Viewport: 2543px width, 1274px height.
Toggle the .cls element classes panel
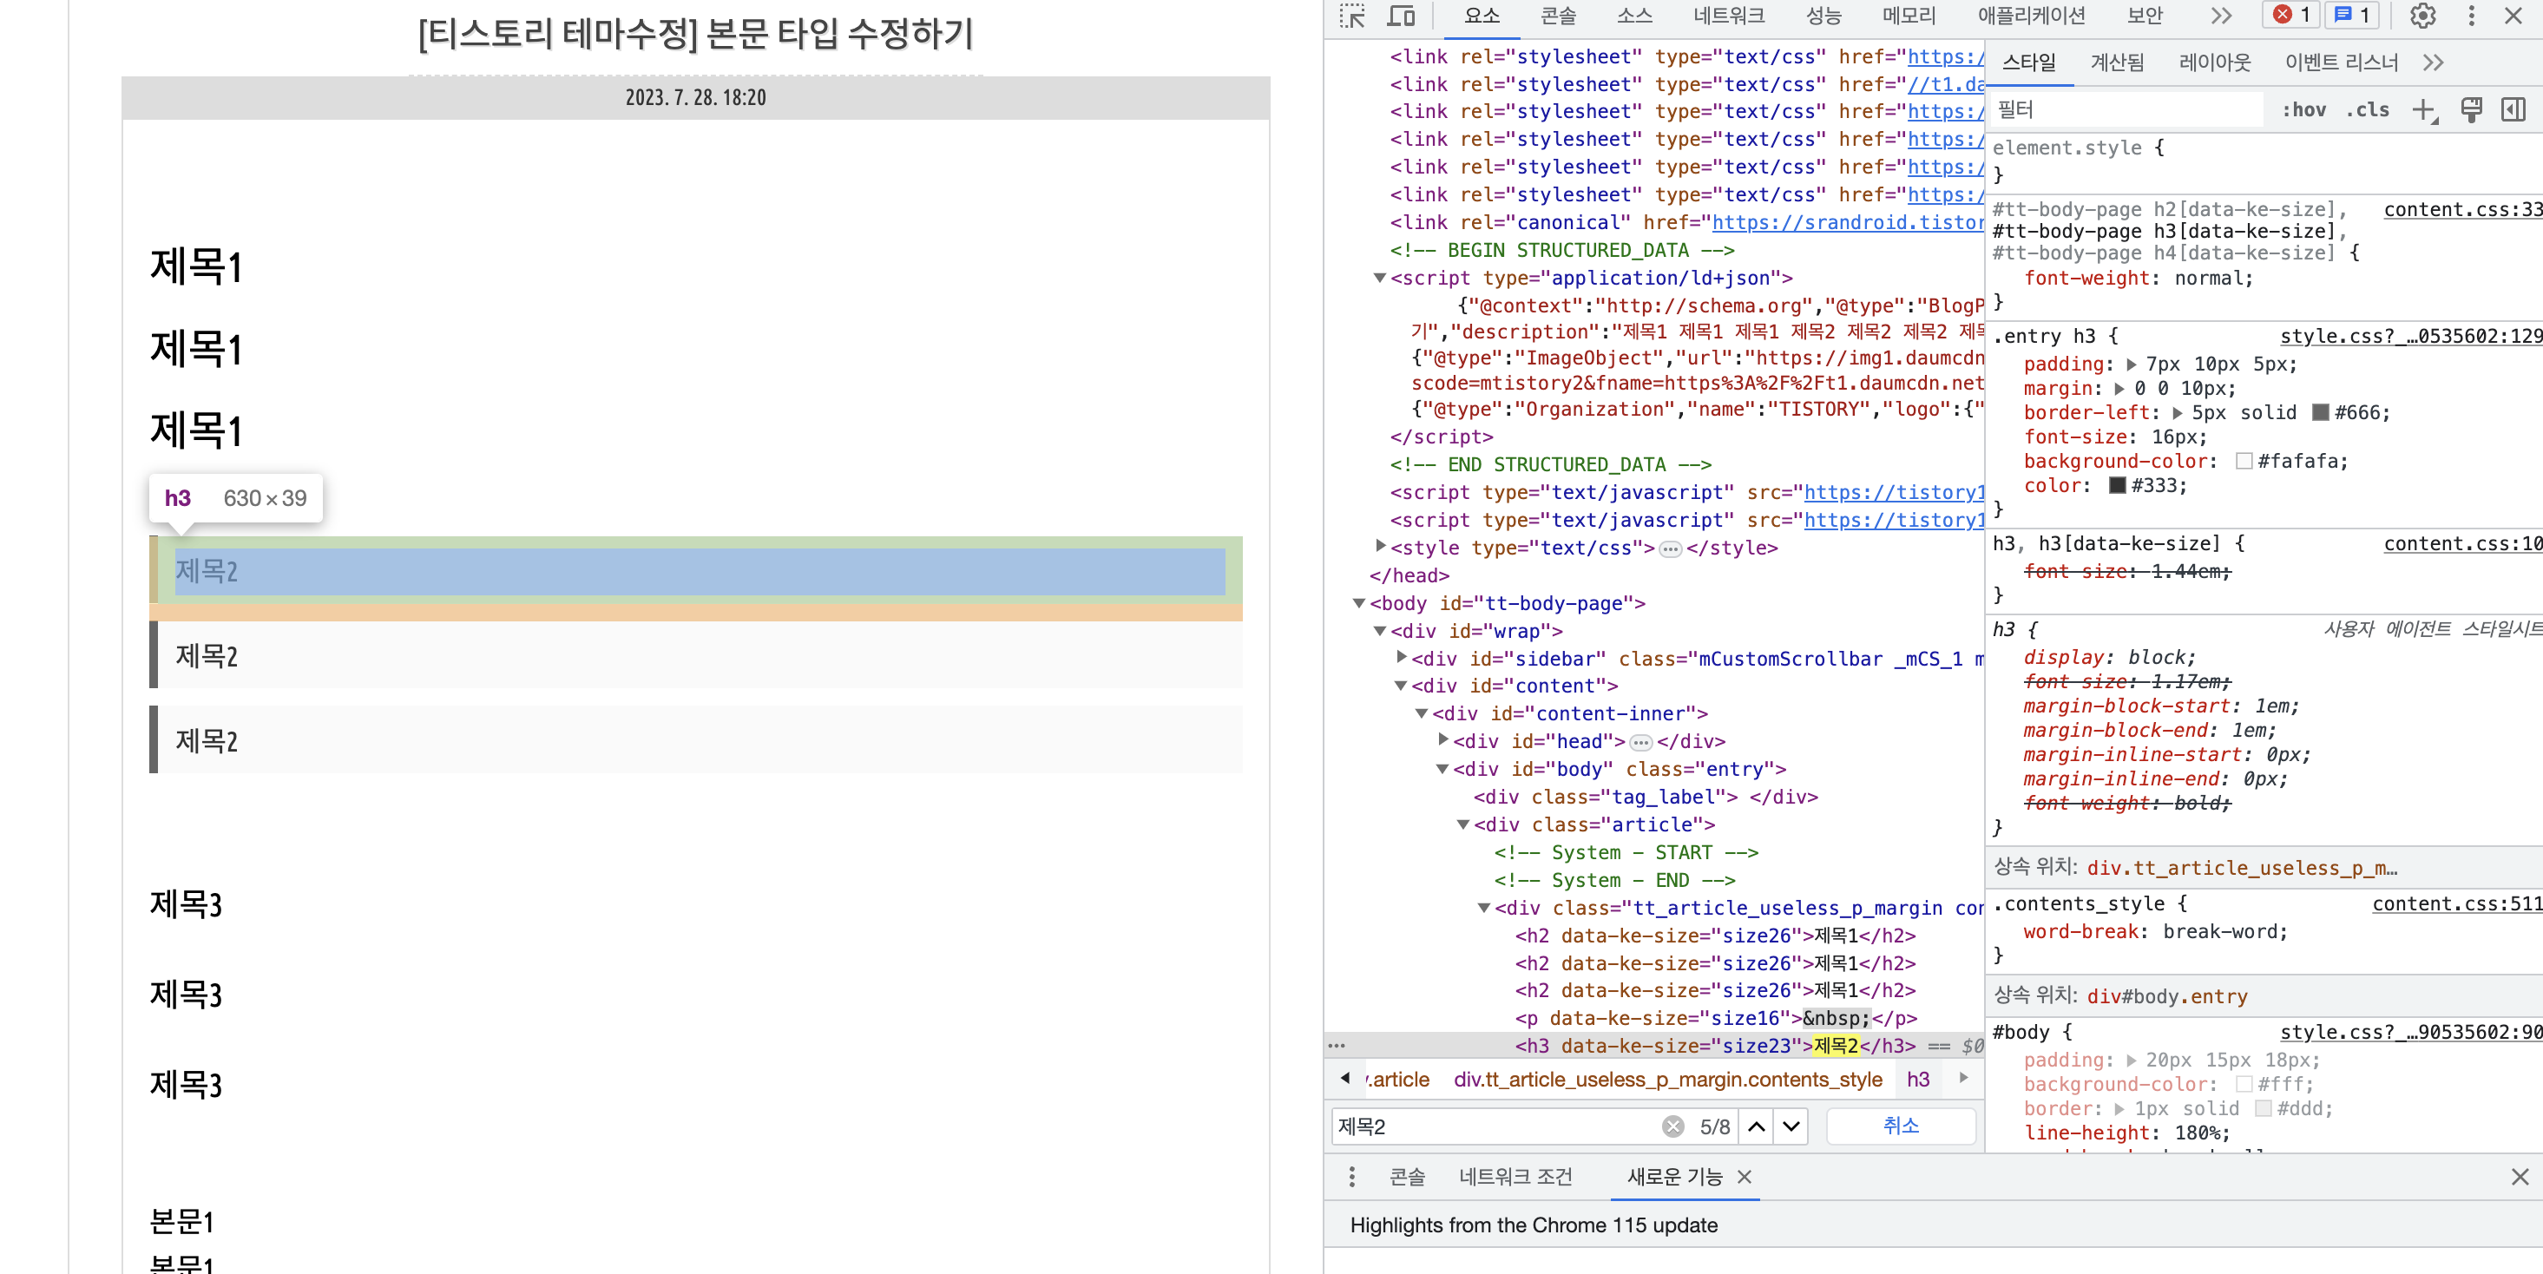point(2368,109)
